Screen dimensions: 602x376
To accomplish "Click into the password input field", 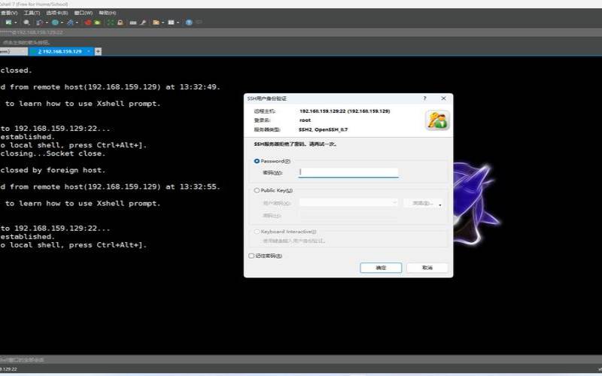I will point(348,172).
